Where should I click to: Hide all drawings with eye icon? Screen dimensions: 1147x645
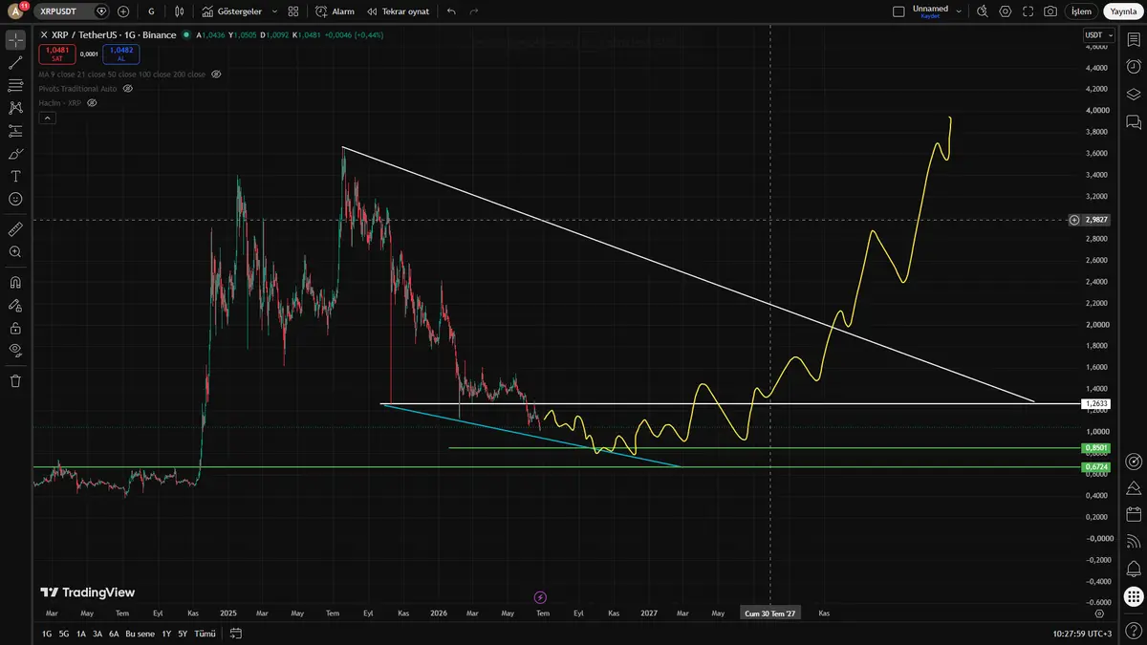[15, 351]
